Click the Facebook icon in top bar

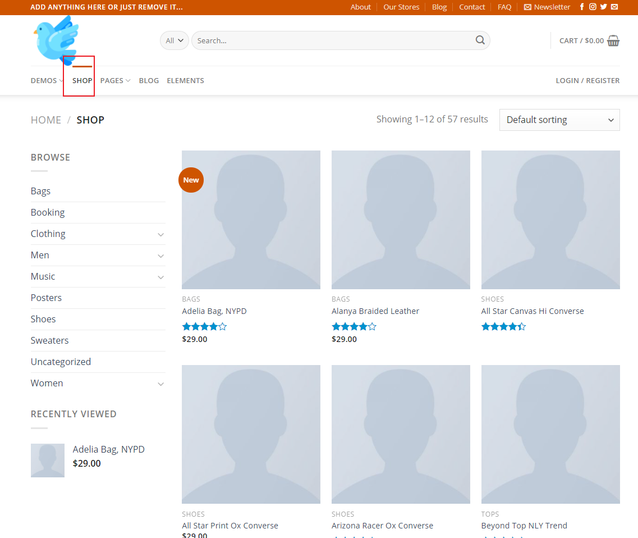point(582,7)
